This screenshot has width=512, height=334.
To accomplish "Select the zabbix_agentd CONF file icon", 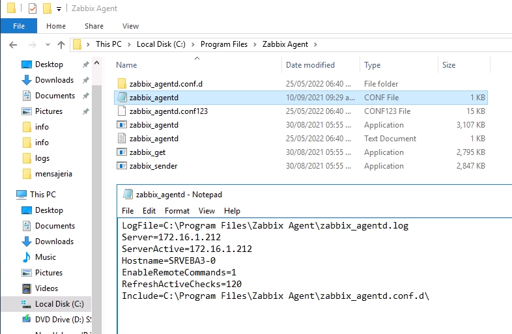I will pos(122,97).
